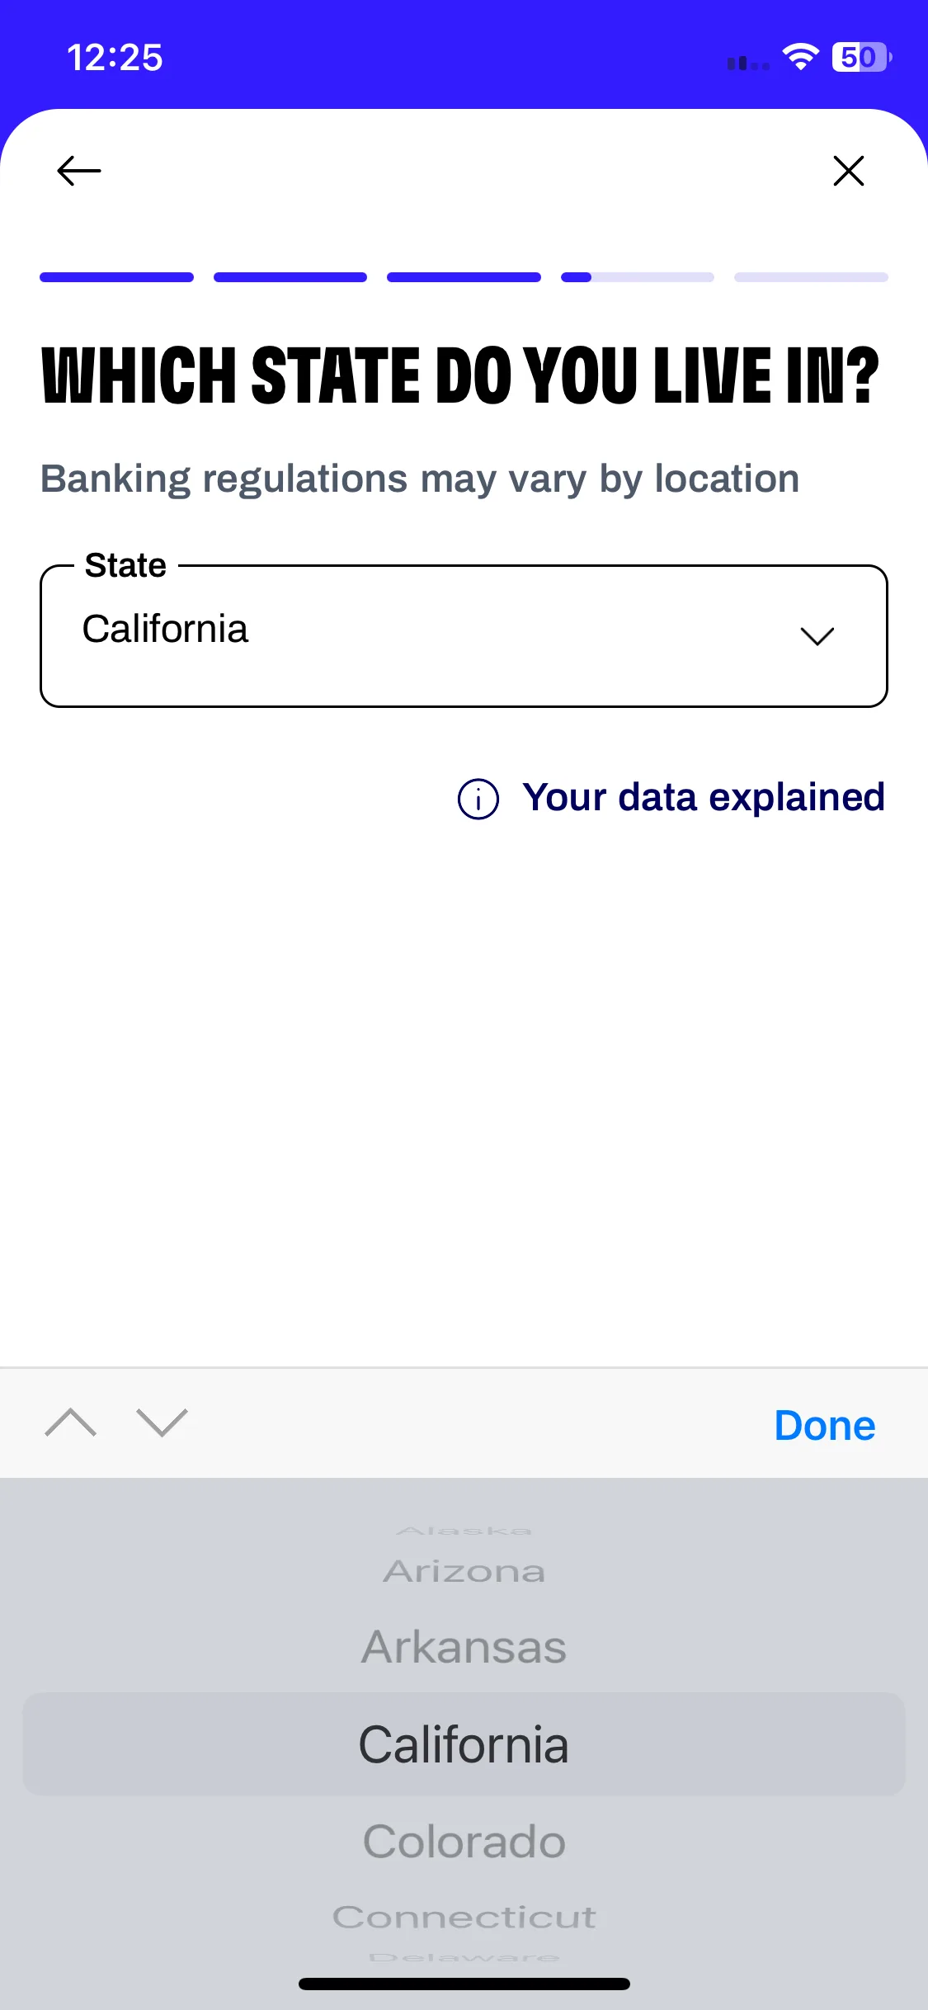Select Arkansas in the state picker

(464, 1647)
